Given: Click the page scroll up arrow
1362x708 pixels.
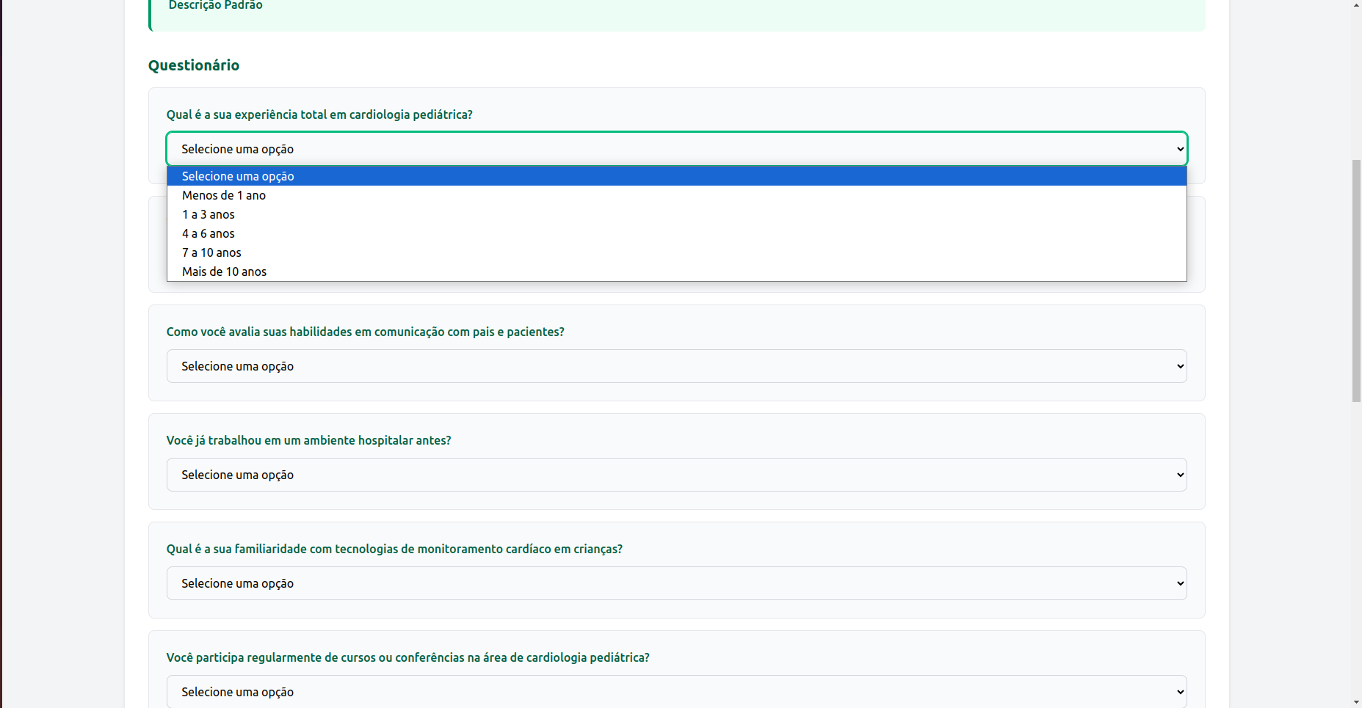Looking at the screenshot, I should coord(1356,5).
